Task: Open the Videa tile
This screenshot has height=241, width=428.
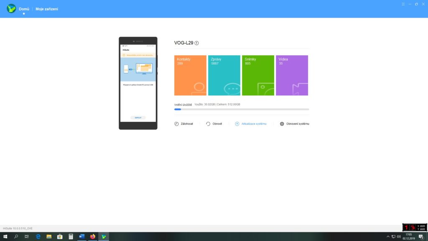Action: tap(292, 75)
